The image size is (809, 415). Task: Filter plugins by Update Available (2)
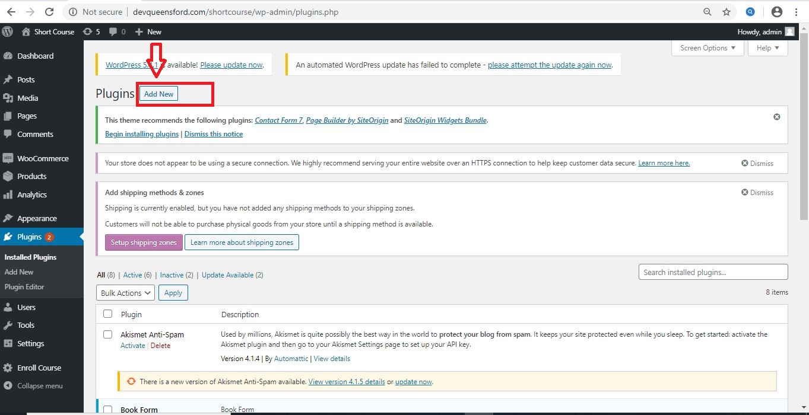(233, 275)
